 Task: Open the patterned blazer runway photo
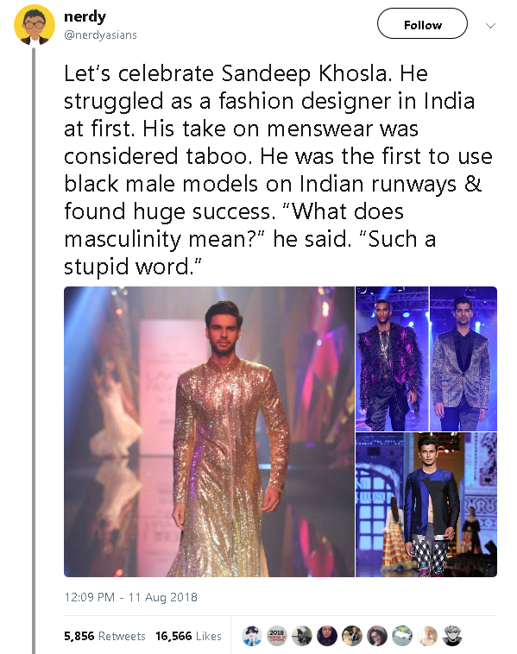pos(463,359)
